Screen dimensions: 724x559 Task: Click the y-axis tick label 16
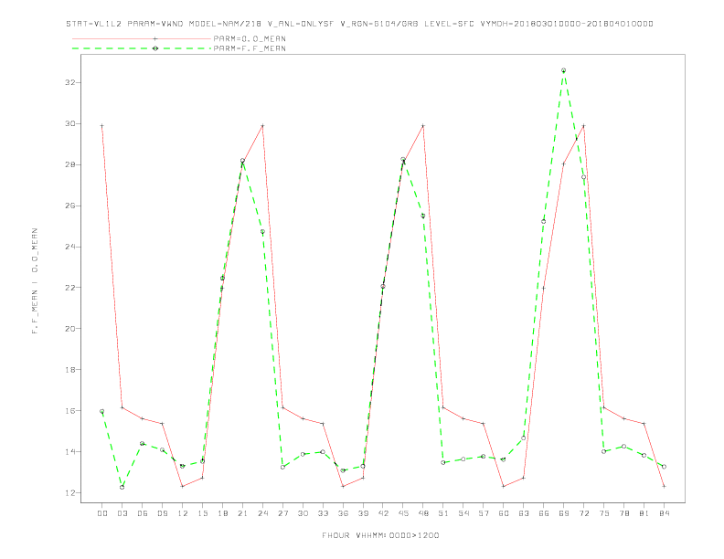pos(70,410)
